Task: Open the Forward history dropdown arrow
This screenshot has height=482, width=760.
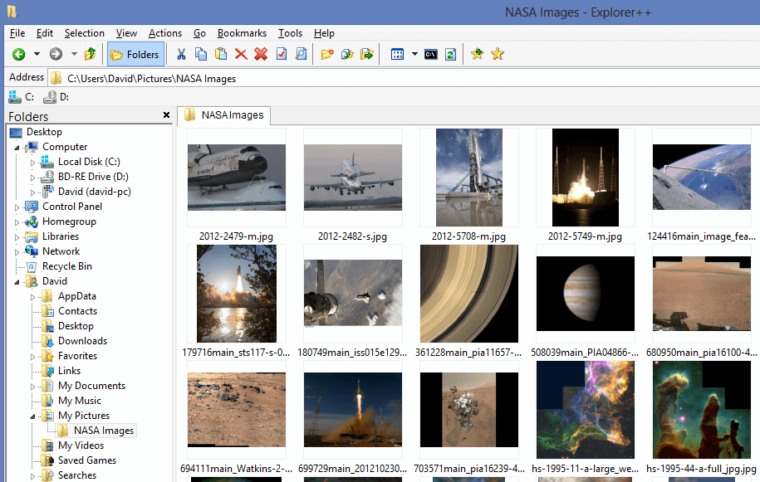Action: [x=74, y=54]
